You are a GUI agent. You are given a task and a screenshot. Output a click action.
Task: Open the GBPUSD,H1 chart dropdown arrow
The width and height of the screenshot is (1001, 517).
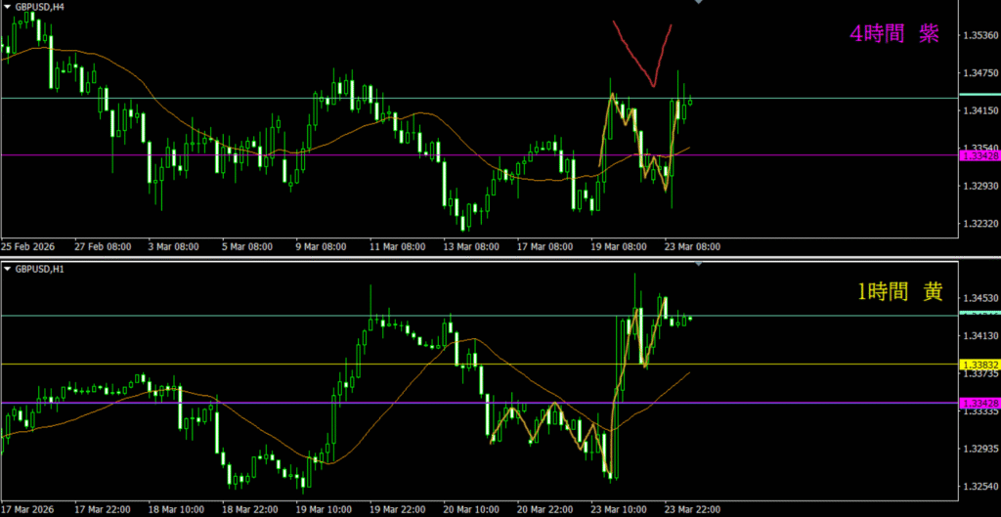(7, 269)
